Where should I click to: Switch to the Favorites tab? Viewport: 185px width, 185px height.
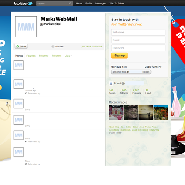pyautogui.click(x=31, y=56)
